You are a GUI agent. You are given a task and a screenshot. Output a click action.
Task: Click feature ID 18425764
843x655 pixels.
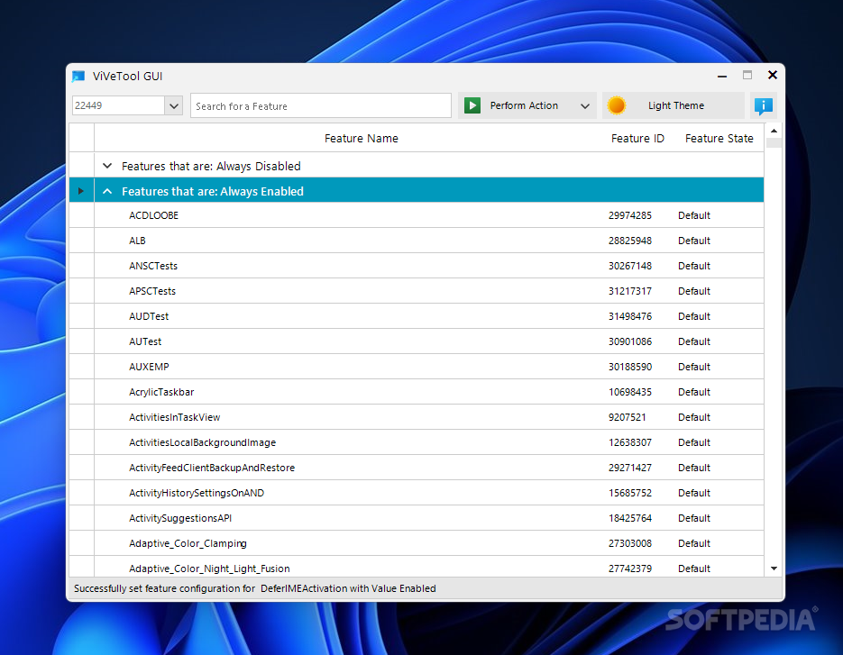(629, 519)
